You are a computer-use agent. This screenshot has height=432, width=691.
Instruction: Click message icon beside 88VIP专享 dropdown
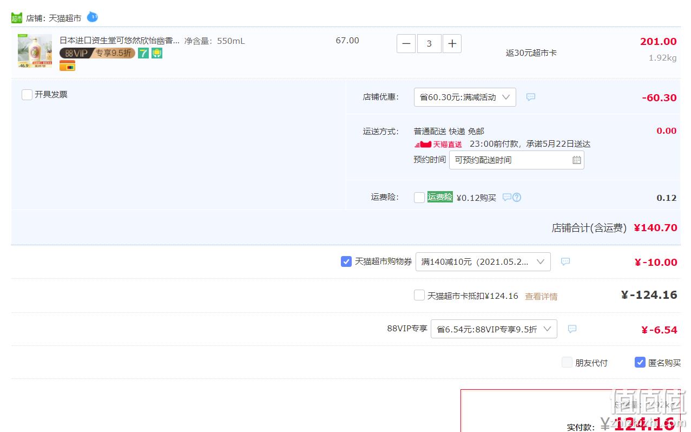click(572, 329)
